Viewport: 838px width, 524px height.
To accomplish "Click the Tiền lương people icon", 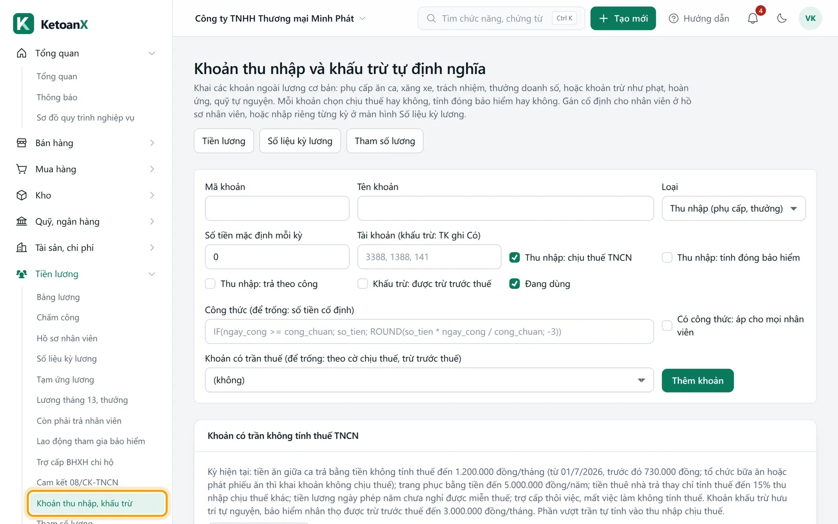I will (x=21, y=274).
